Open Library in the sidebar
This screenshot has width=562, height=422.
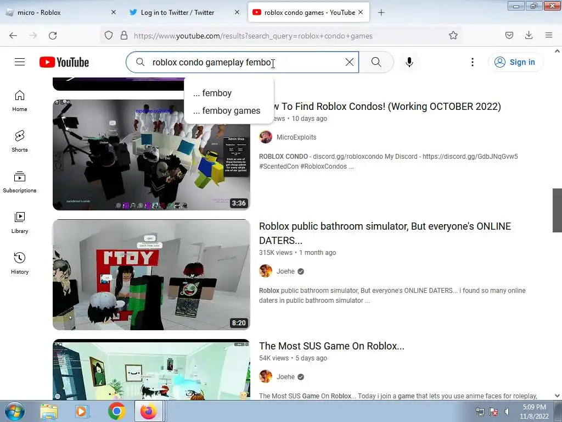click(x=20, y=223)
